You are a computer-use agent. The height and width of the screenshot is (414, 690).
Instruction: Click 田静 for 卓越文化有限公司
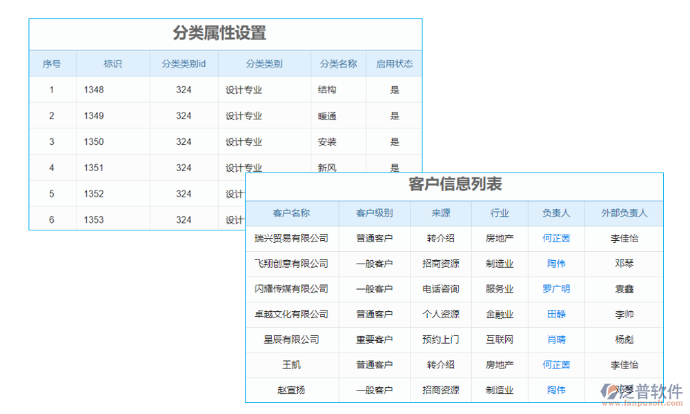click(x=556, y=315)
